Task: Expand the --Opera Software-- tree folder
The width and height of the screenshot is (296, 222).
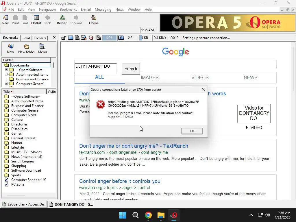Action: click(x=6, y=70)
